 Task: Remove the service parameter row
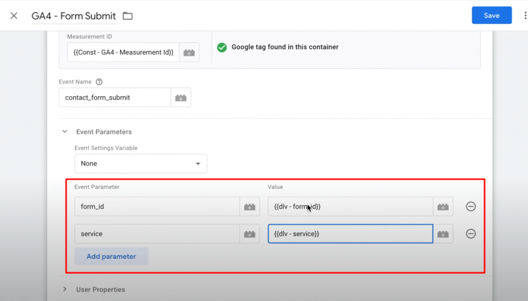(x=470, y=234)
